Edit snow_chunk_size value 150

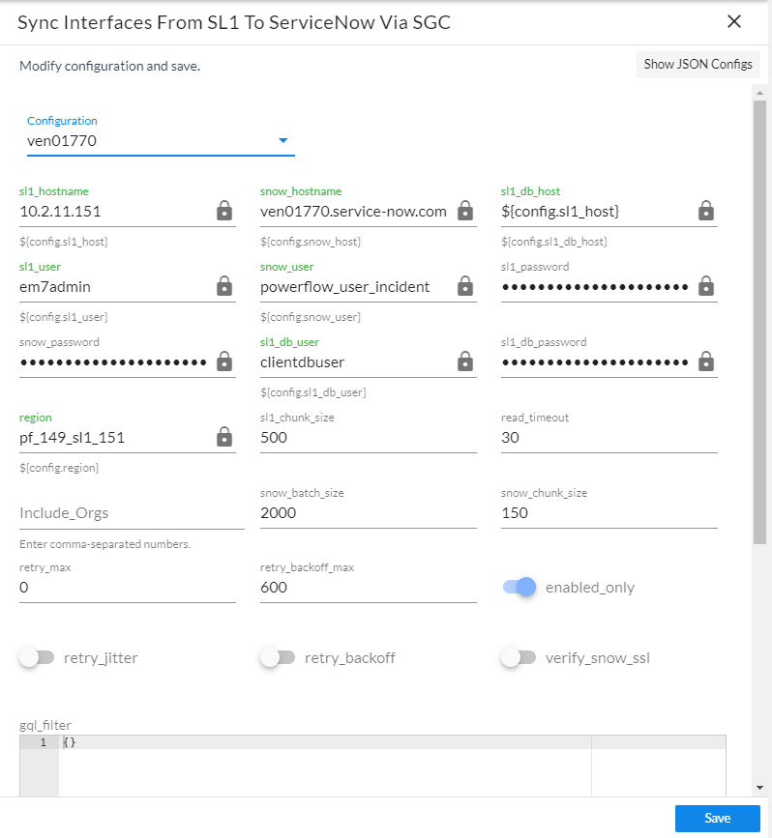(609, 513)
